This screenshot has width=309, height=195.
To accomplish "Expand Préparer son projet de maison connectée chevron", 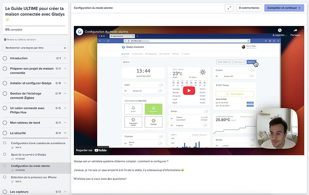I will coord(65,69).
